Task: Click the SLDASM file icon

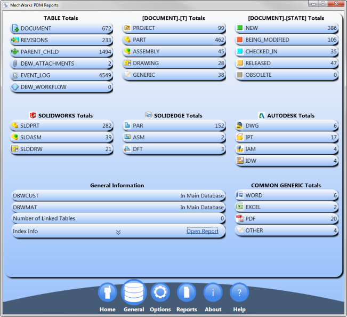Action: click(14, 137)
